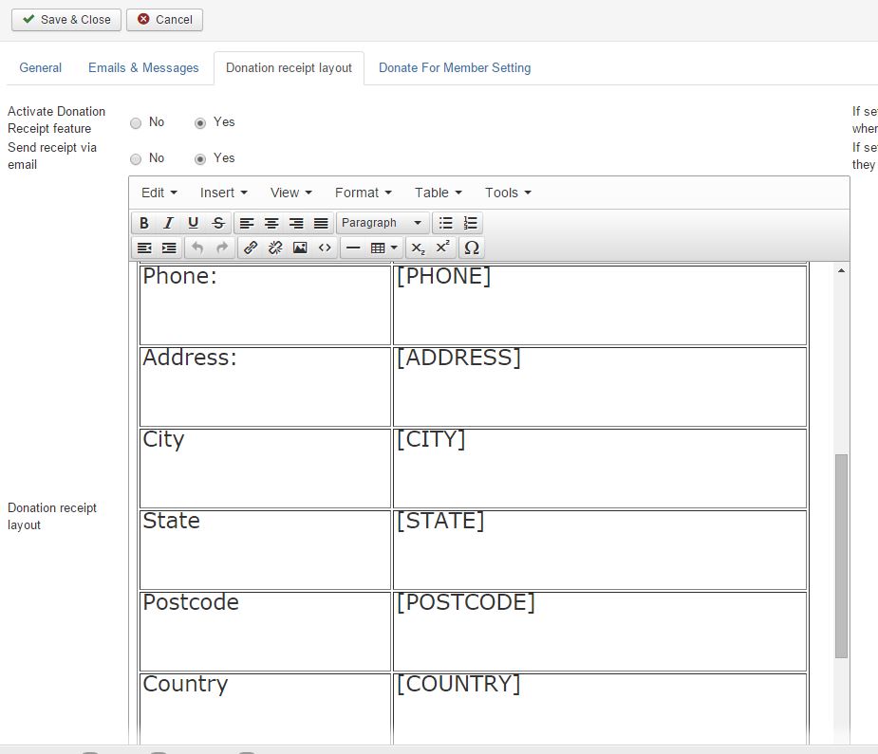This screenshot has height=754, width=878.
Task: Click the editor's vertical scrollbar thumb
Action: click(x=841, y=555)
